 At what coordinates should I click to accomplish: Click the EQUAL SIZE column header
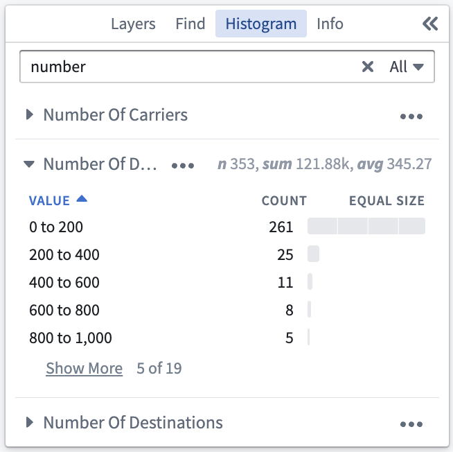(387, 200)
